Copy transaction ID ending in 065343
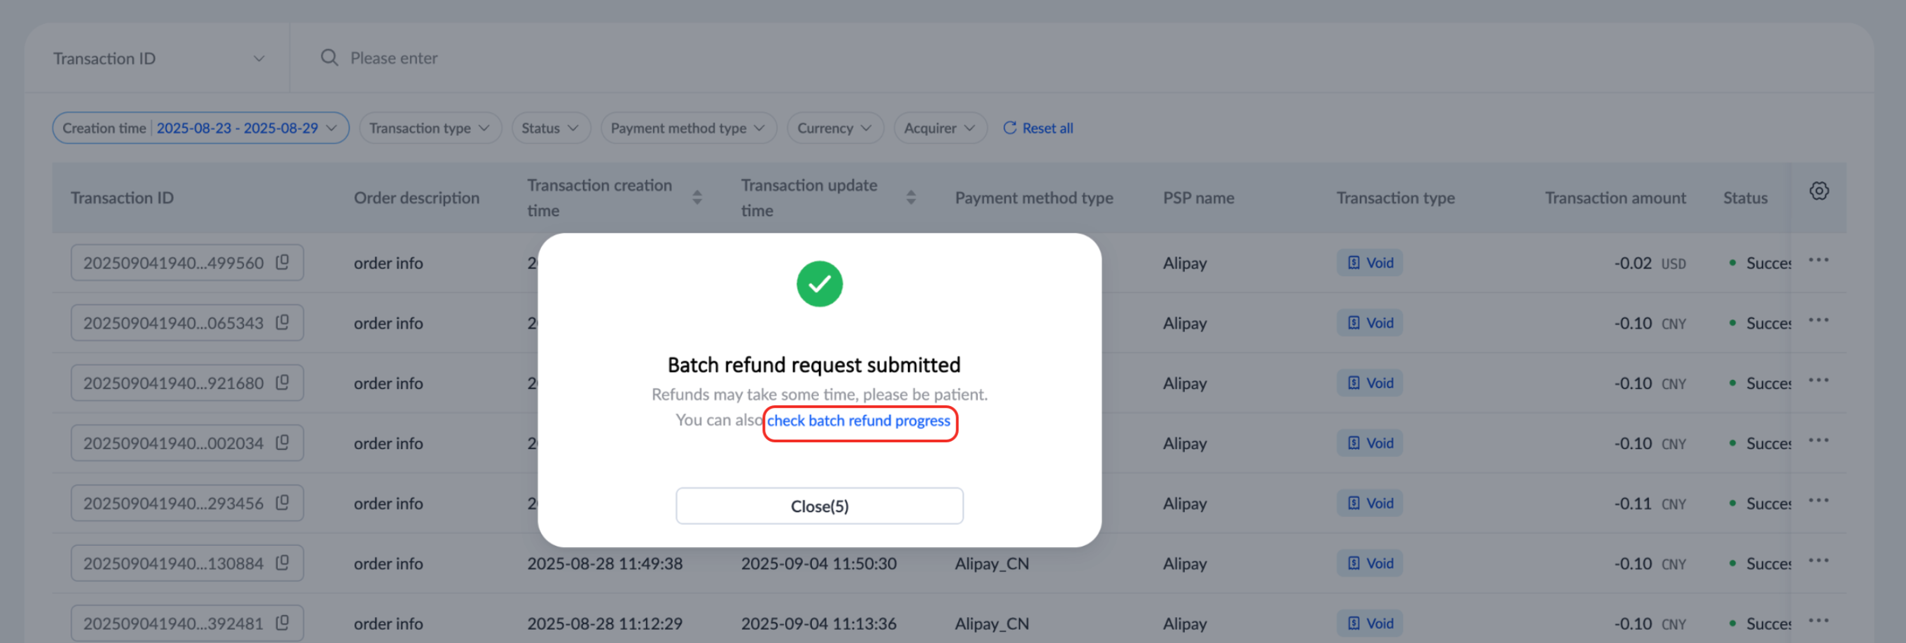The height and width of the screenshot is (643, 1906). point(282,322)
